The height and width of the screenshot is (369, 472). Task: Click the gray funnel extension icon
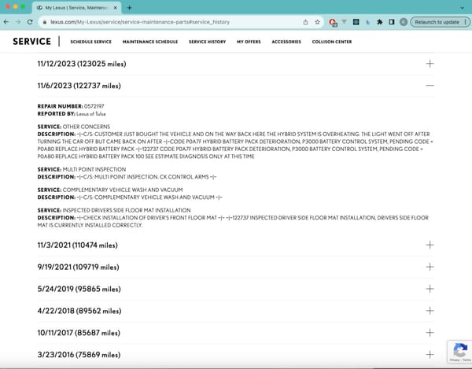point(344,22)
